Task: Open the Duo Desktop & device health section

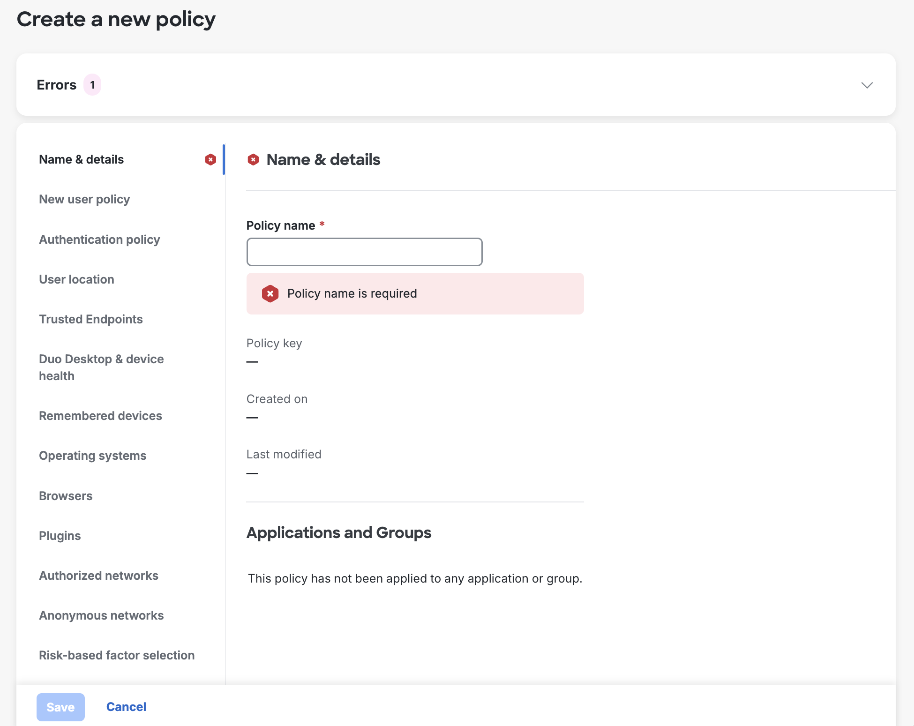Action: [101, 367]
